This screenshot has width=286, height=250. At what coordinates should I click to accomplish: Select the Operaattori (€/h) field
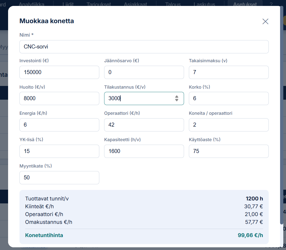click(x=144, y=125)
